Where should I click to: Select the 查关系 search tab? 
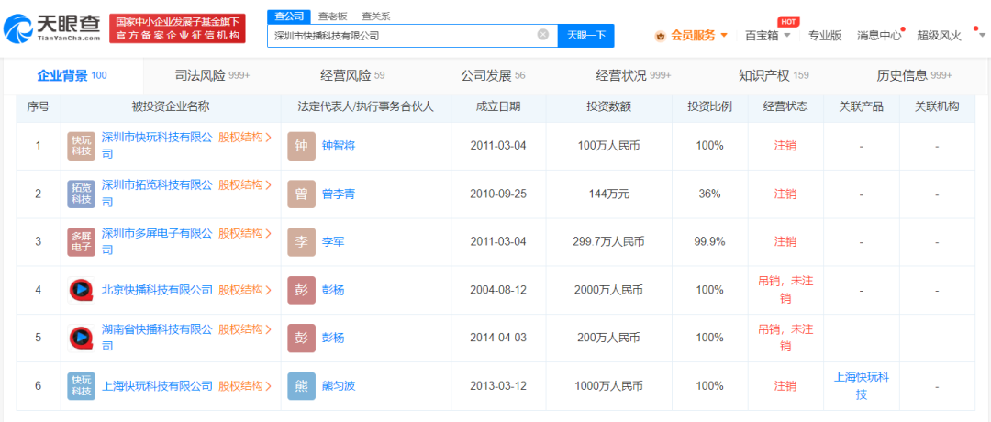pyautogui.click(x=375, y=17)
